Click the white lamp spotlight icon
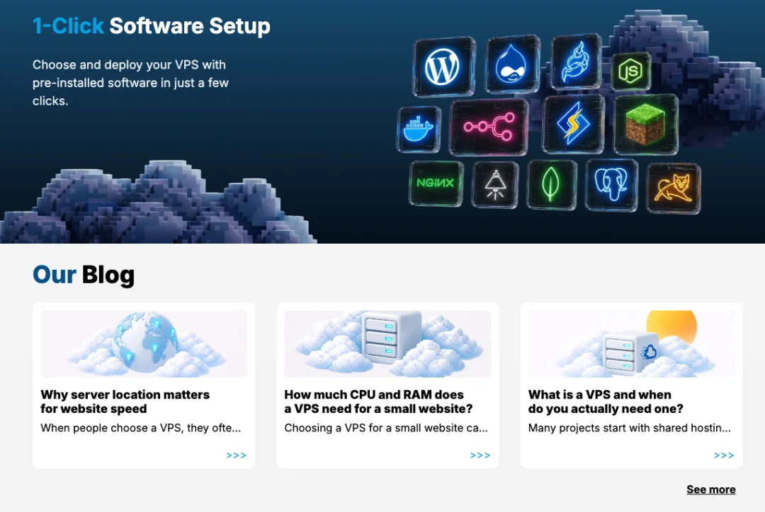This screenshot has height=512, width=765. coord(494,186)
